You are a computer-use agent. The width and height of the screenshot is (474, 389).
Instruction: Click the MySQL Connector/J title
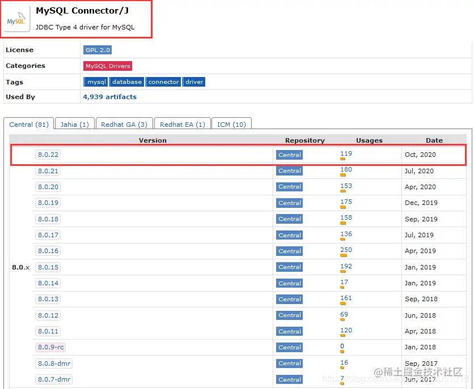[82, 11]
